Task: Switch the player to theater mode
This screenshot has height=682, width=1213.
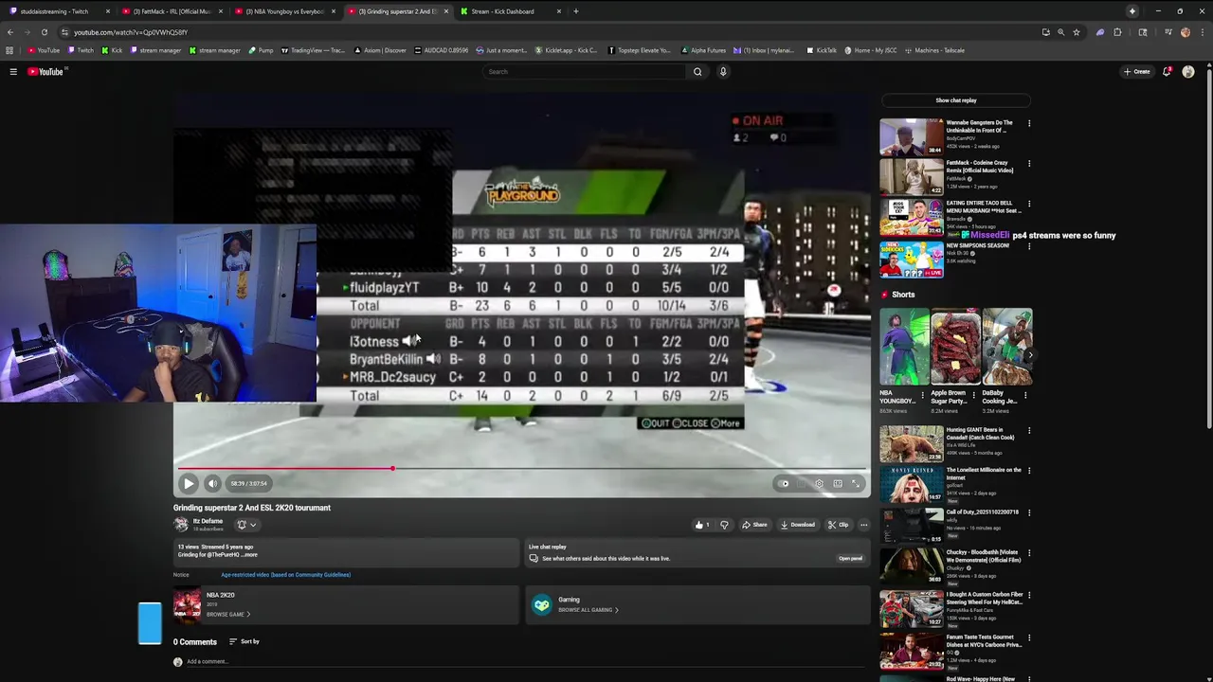Action: pyautogui.click(x=838, y=483)
